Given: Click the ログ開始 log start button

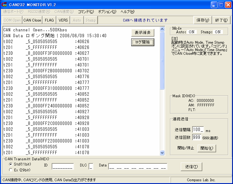Looking at the screenshot, I should (143, 42).
